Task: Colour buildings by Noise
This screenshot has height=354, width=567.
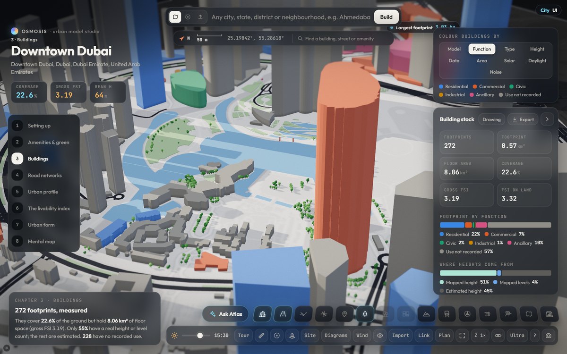Action: 496,72
